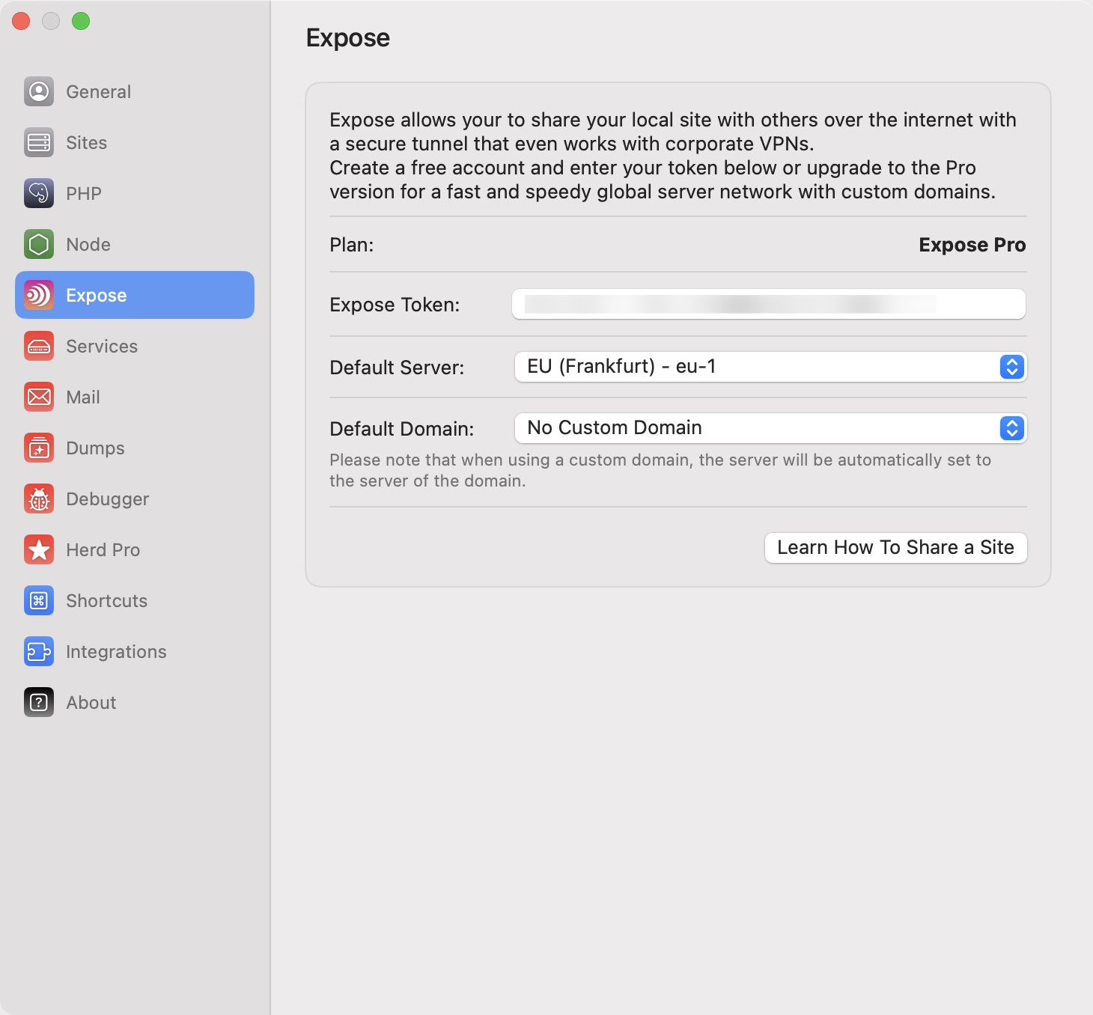This screenshot has width=1093, height=1015.
Task: Open the Shortcuts text label
Action: (107, 601)
